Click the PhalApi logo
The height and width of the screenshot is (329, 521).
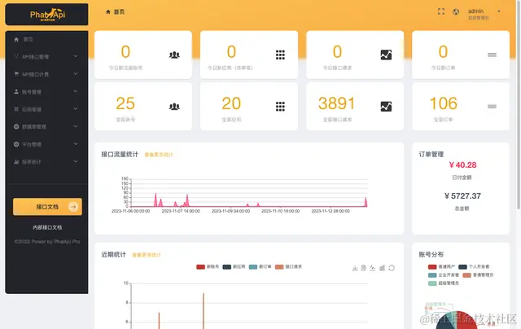point(47,15)
